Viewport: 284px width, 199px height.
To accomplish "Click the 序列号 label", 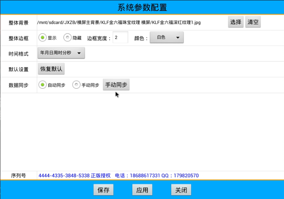I will [x=18, y=176].
